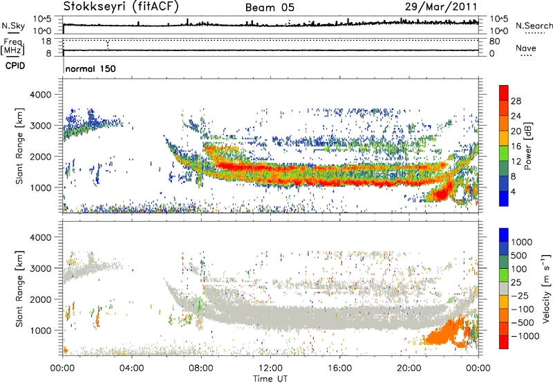Click the 16 tick on the power colorbar
Screen dimensions: 553x383
click(x=516, y=147)
